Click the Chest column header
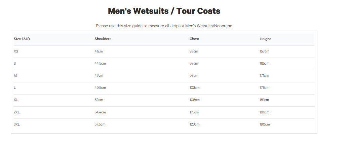This screenshot has height=142, width=348. pos(194,39)
